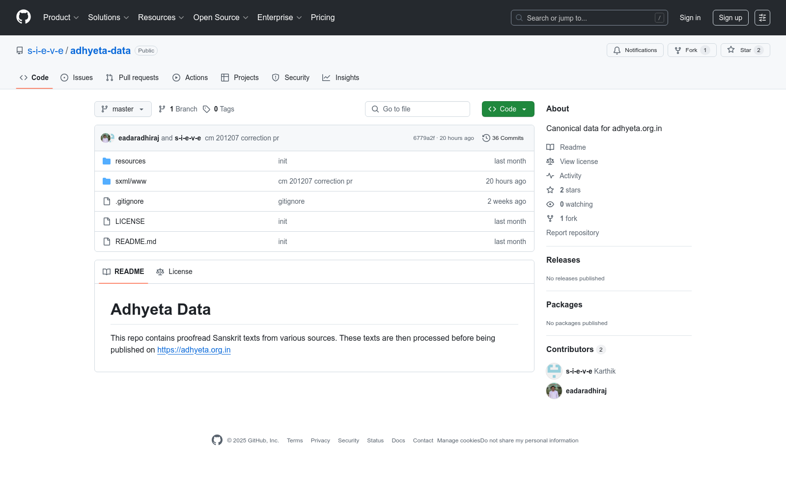Click eadaradhiraj contributor avatar
Image resolution: width=786 pixels, height=491 pixels.
pyautogui.click(x=554, y=391)
